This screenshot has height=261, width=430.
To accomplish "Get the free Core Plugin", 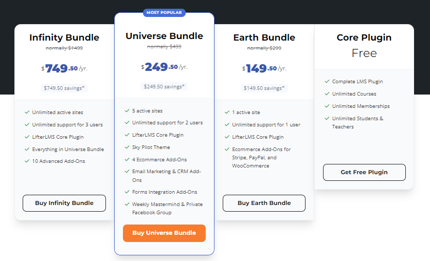I will click(x=364, y=172).
